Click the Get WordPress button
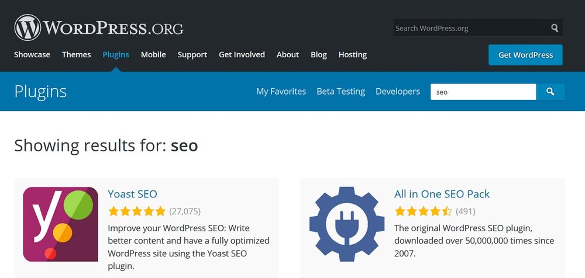The height and width of the screenshot is (278, 585). (x=525, y=55)
